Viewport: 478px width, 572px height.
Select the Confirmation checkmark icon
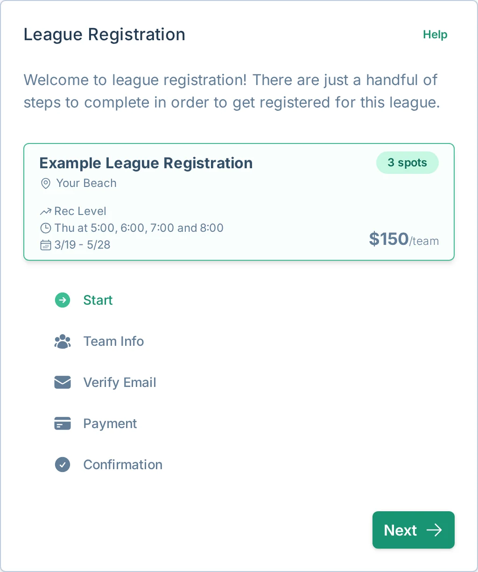[62, 465]
